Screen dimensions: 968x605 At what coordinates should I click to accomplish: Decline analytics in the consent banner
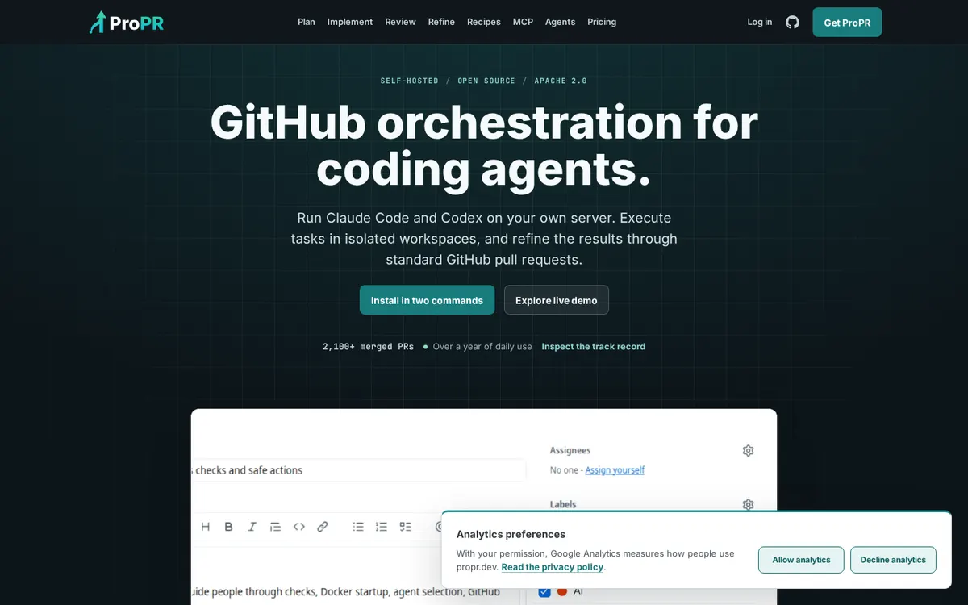click(893, 560)
